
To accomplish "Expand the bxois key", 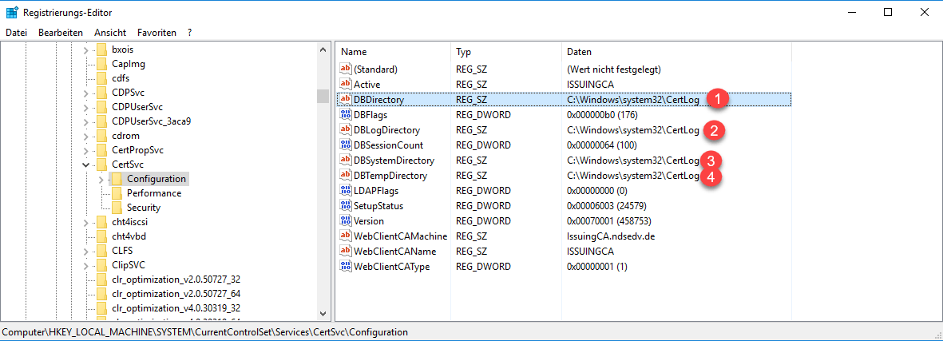I will point(85,50).
